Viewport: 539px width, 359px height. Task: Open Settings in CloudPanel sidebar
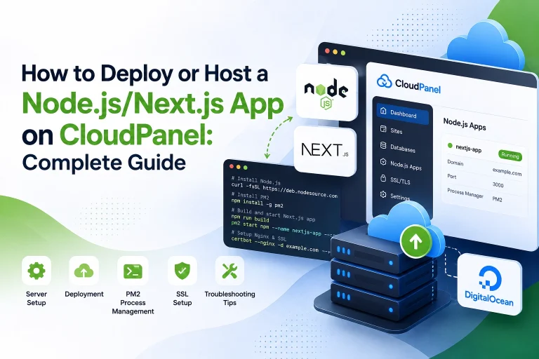coord(395,196)
